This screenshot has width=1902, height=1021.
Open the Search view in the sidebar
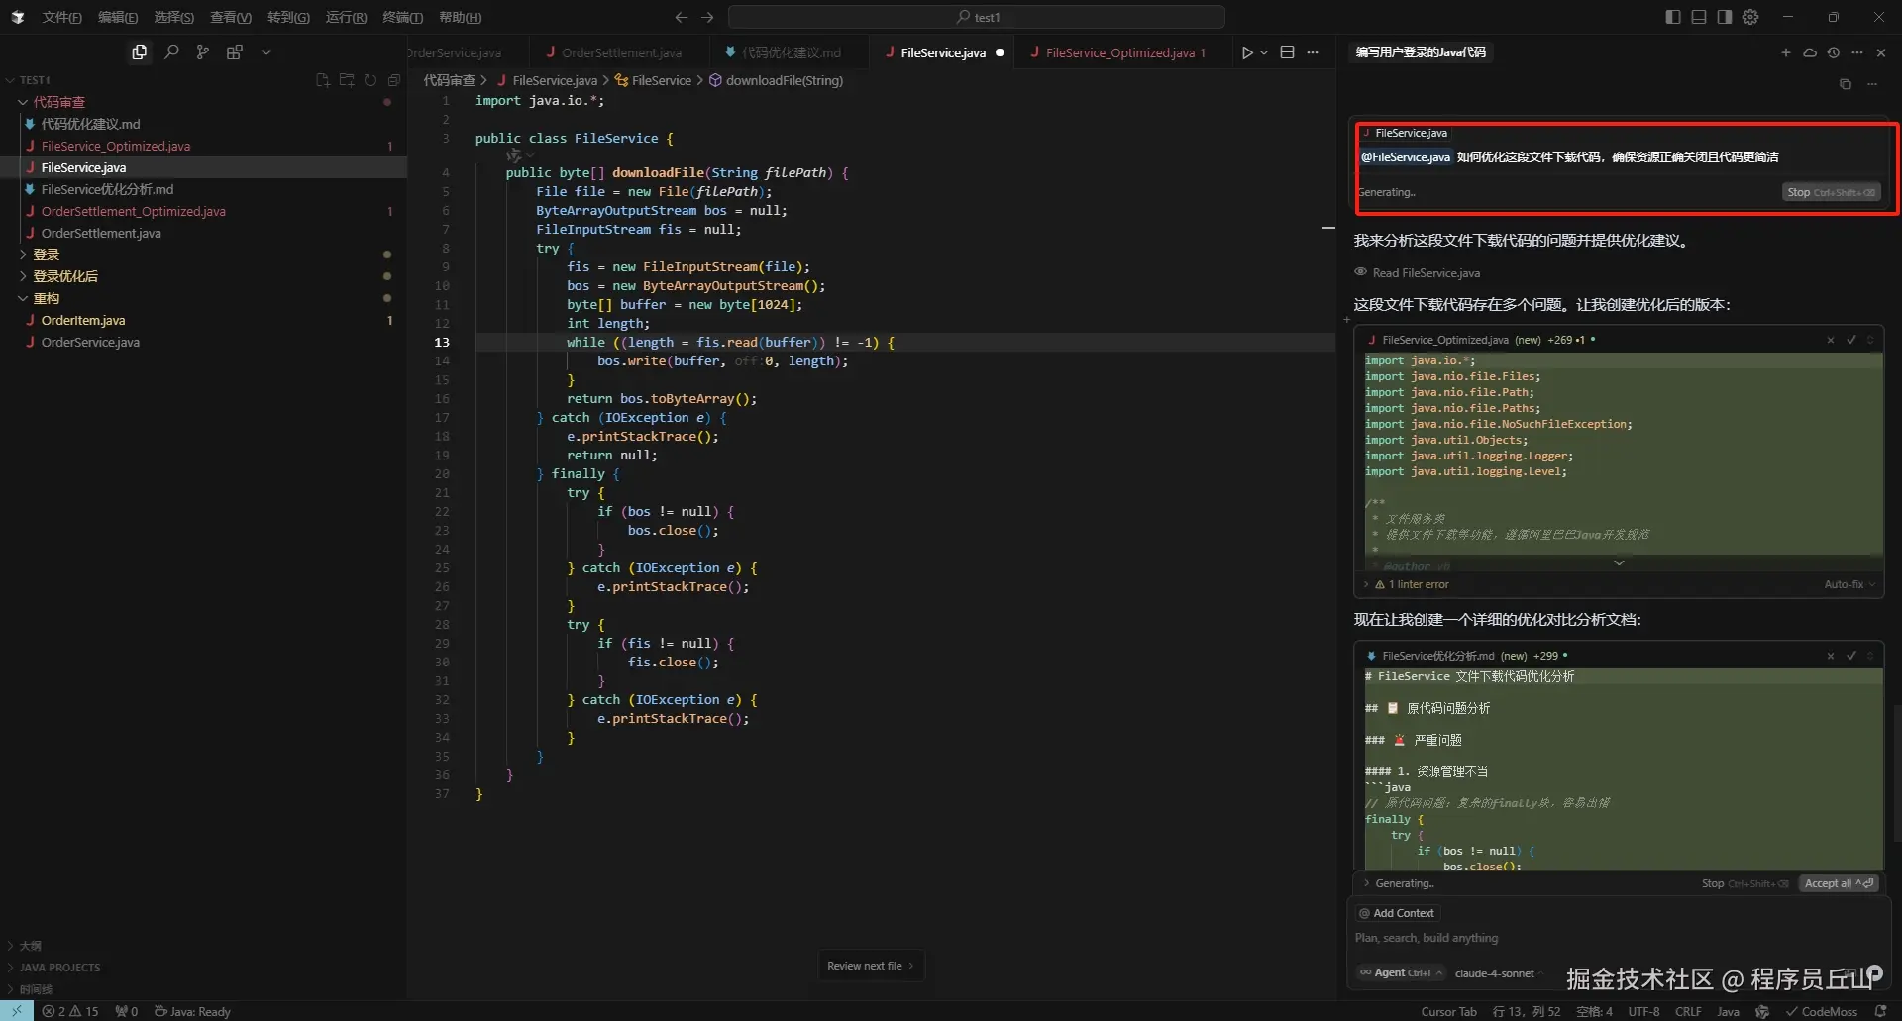[171, 52]
